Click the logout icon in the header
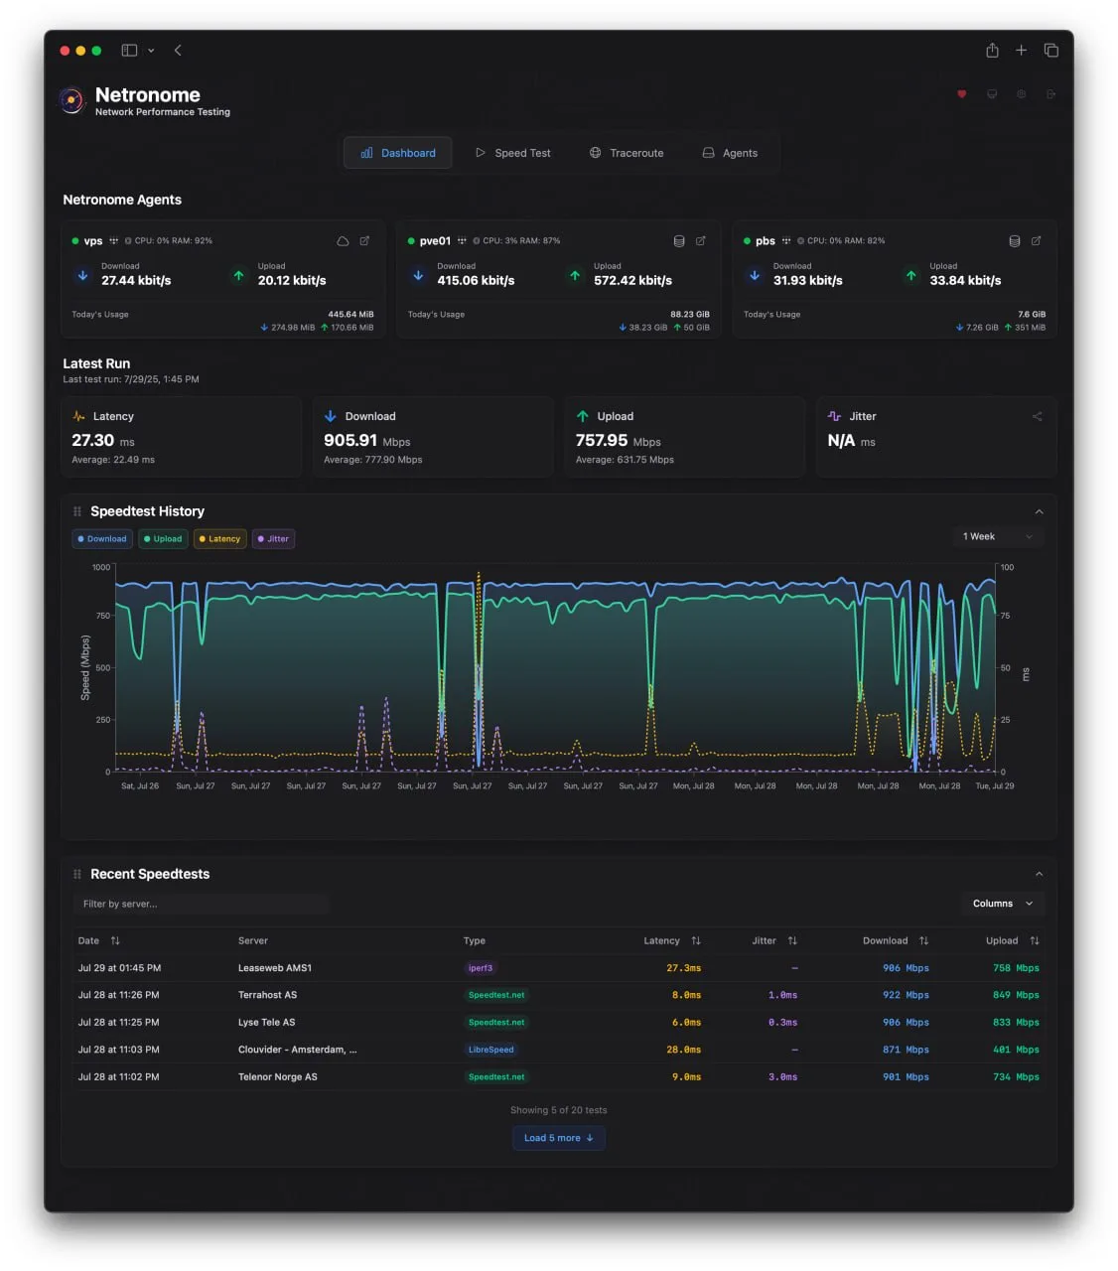 pyautogui.click(x=1050, y=94)
